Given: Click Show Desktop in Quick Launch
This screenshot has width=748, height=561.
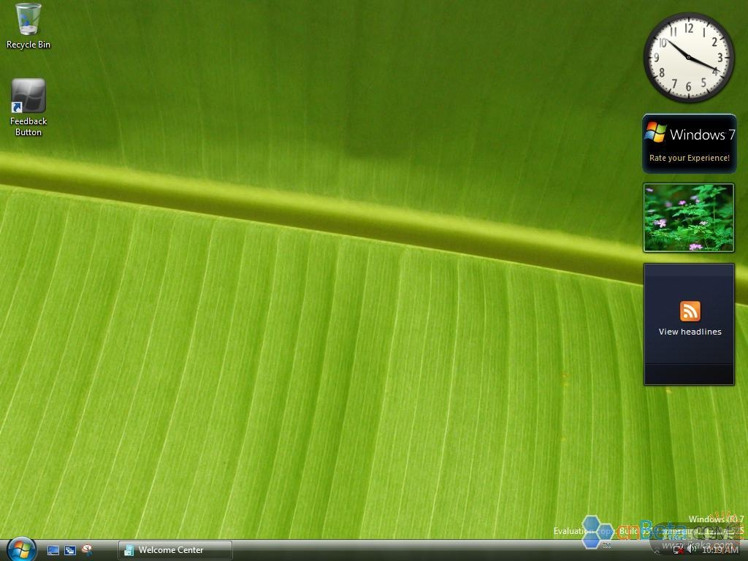Looking at the screenshot, I should tap(53, 551).
